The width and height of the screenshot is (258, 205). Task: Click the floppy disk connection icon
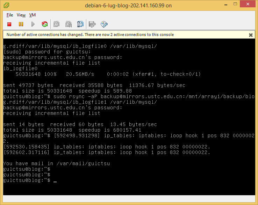tap(92, 24)
